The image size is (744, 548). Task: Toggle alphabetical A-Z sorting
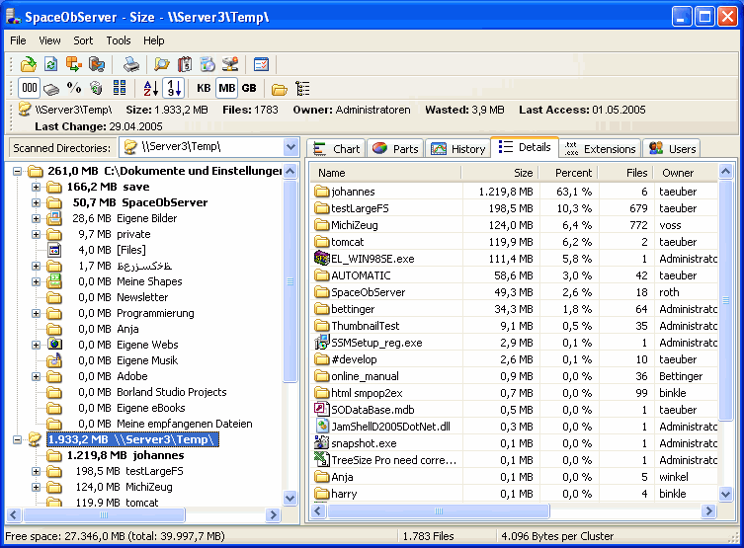151,88
